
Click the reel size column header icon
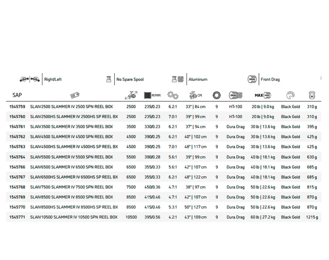tap(131, 95)
